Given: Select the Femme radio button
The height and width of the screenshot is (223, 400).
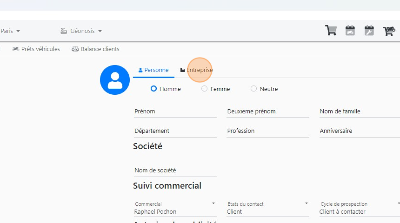Looking at the screenshot, I should click(204, 89).
